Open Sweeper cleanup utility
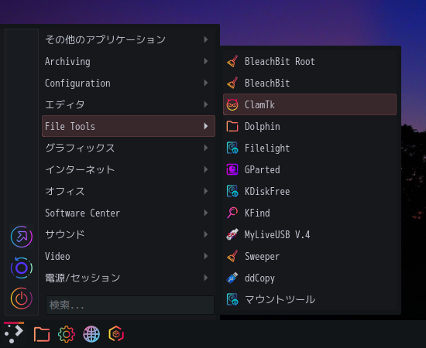This screenshot has width=426, height=348. pyautogui.click(x=310, y=256)
